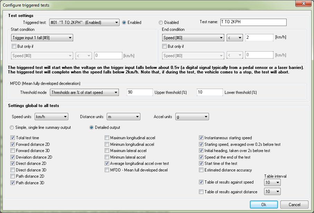
Task: Click End condition value field containing 2
Action: (x=259, y=37)
